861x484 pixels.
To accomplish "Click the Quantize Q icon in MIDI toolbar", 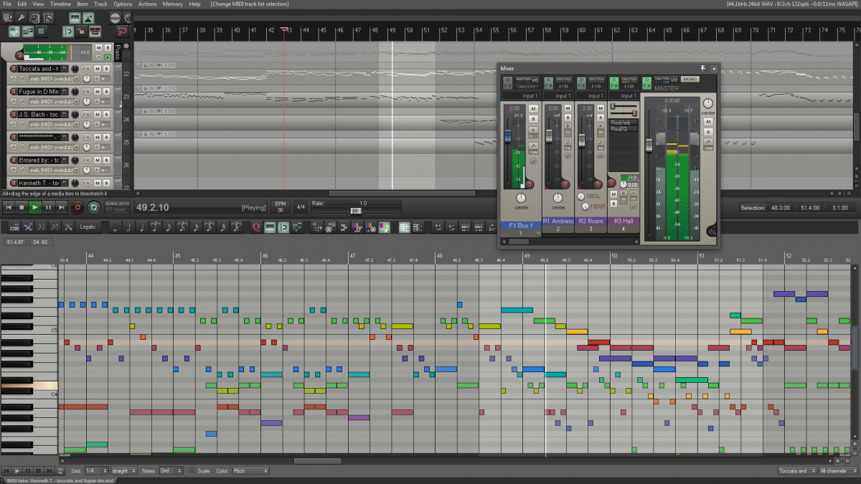I will pyautogui.click(x=256, y=227).
